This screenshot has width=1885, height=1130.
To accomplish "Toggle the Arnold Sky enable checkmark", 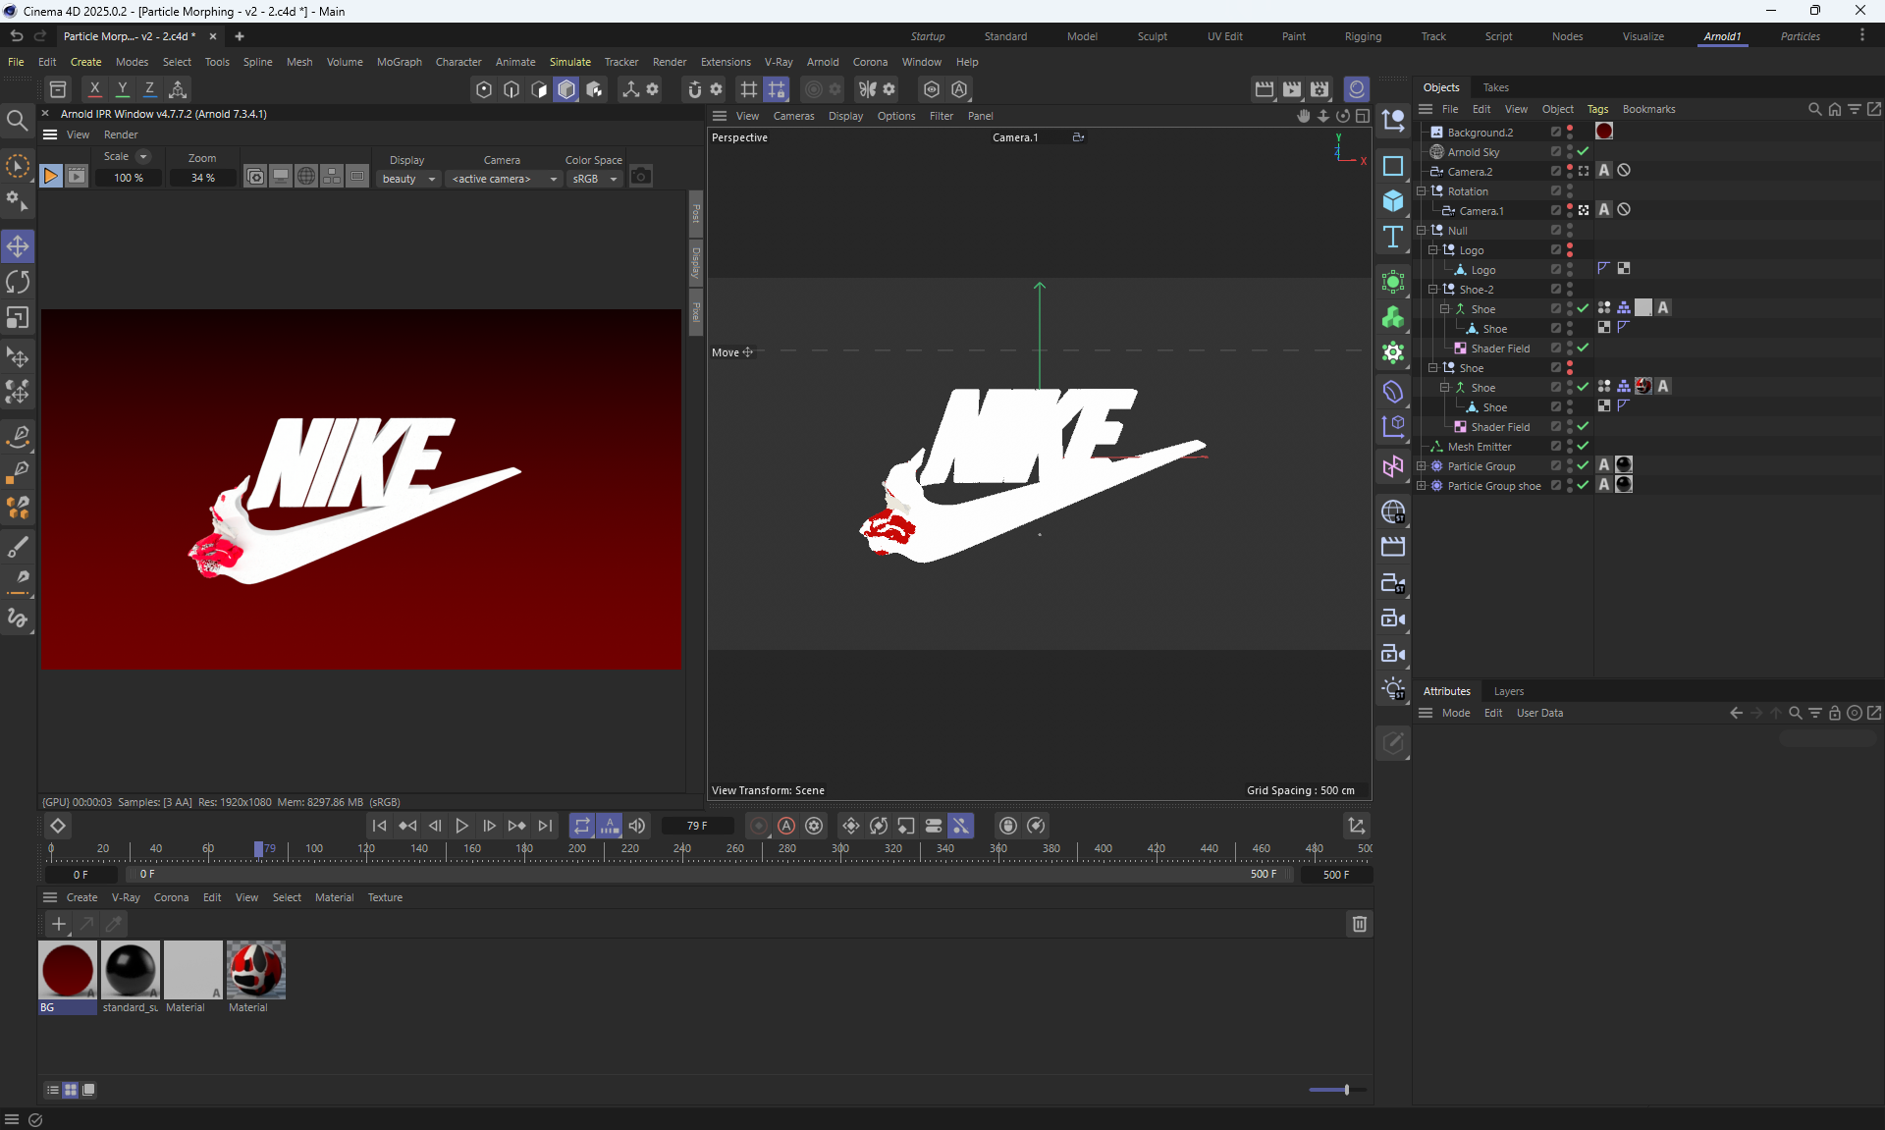I will click(x=1583, y=151).
